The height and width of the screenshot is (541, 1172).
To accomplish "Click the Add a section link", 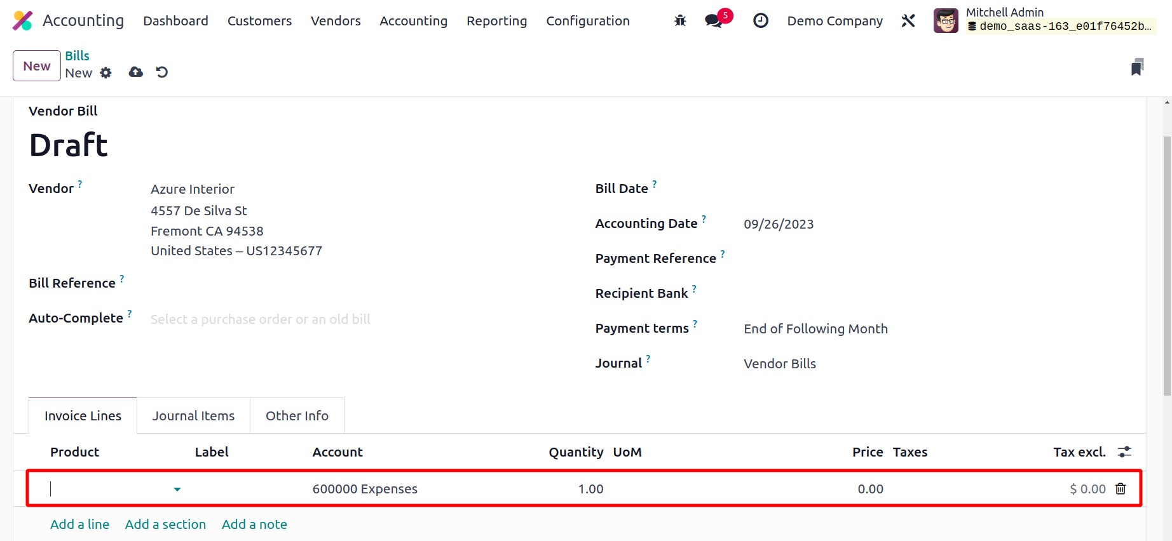I will 165,524.
